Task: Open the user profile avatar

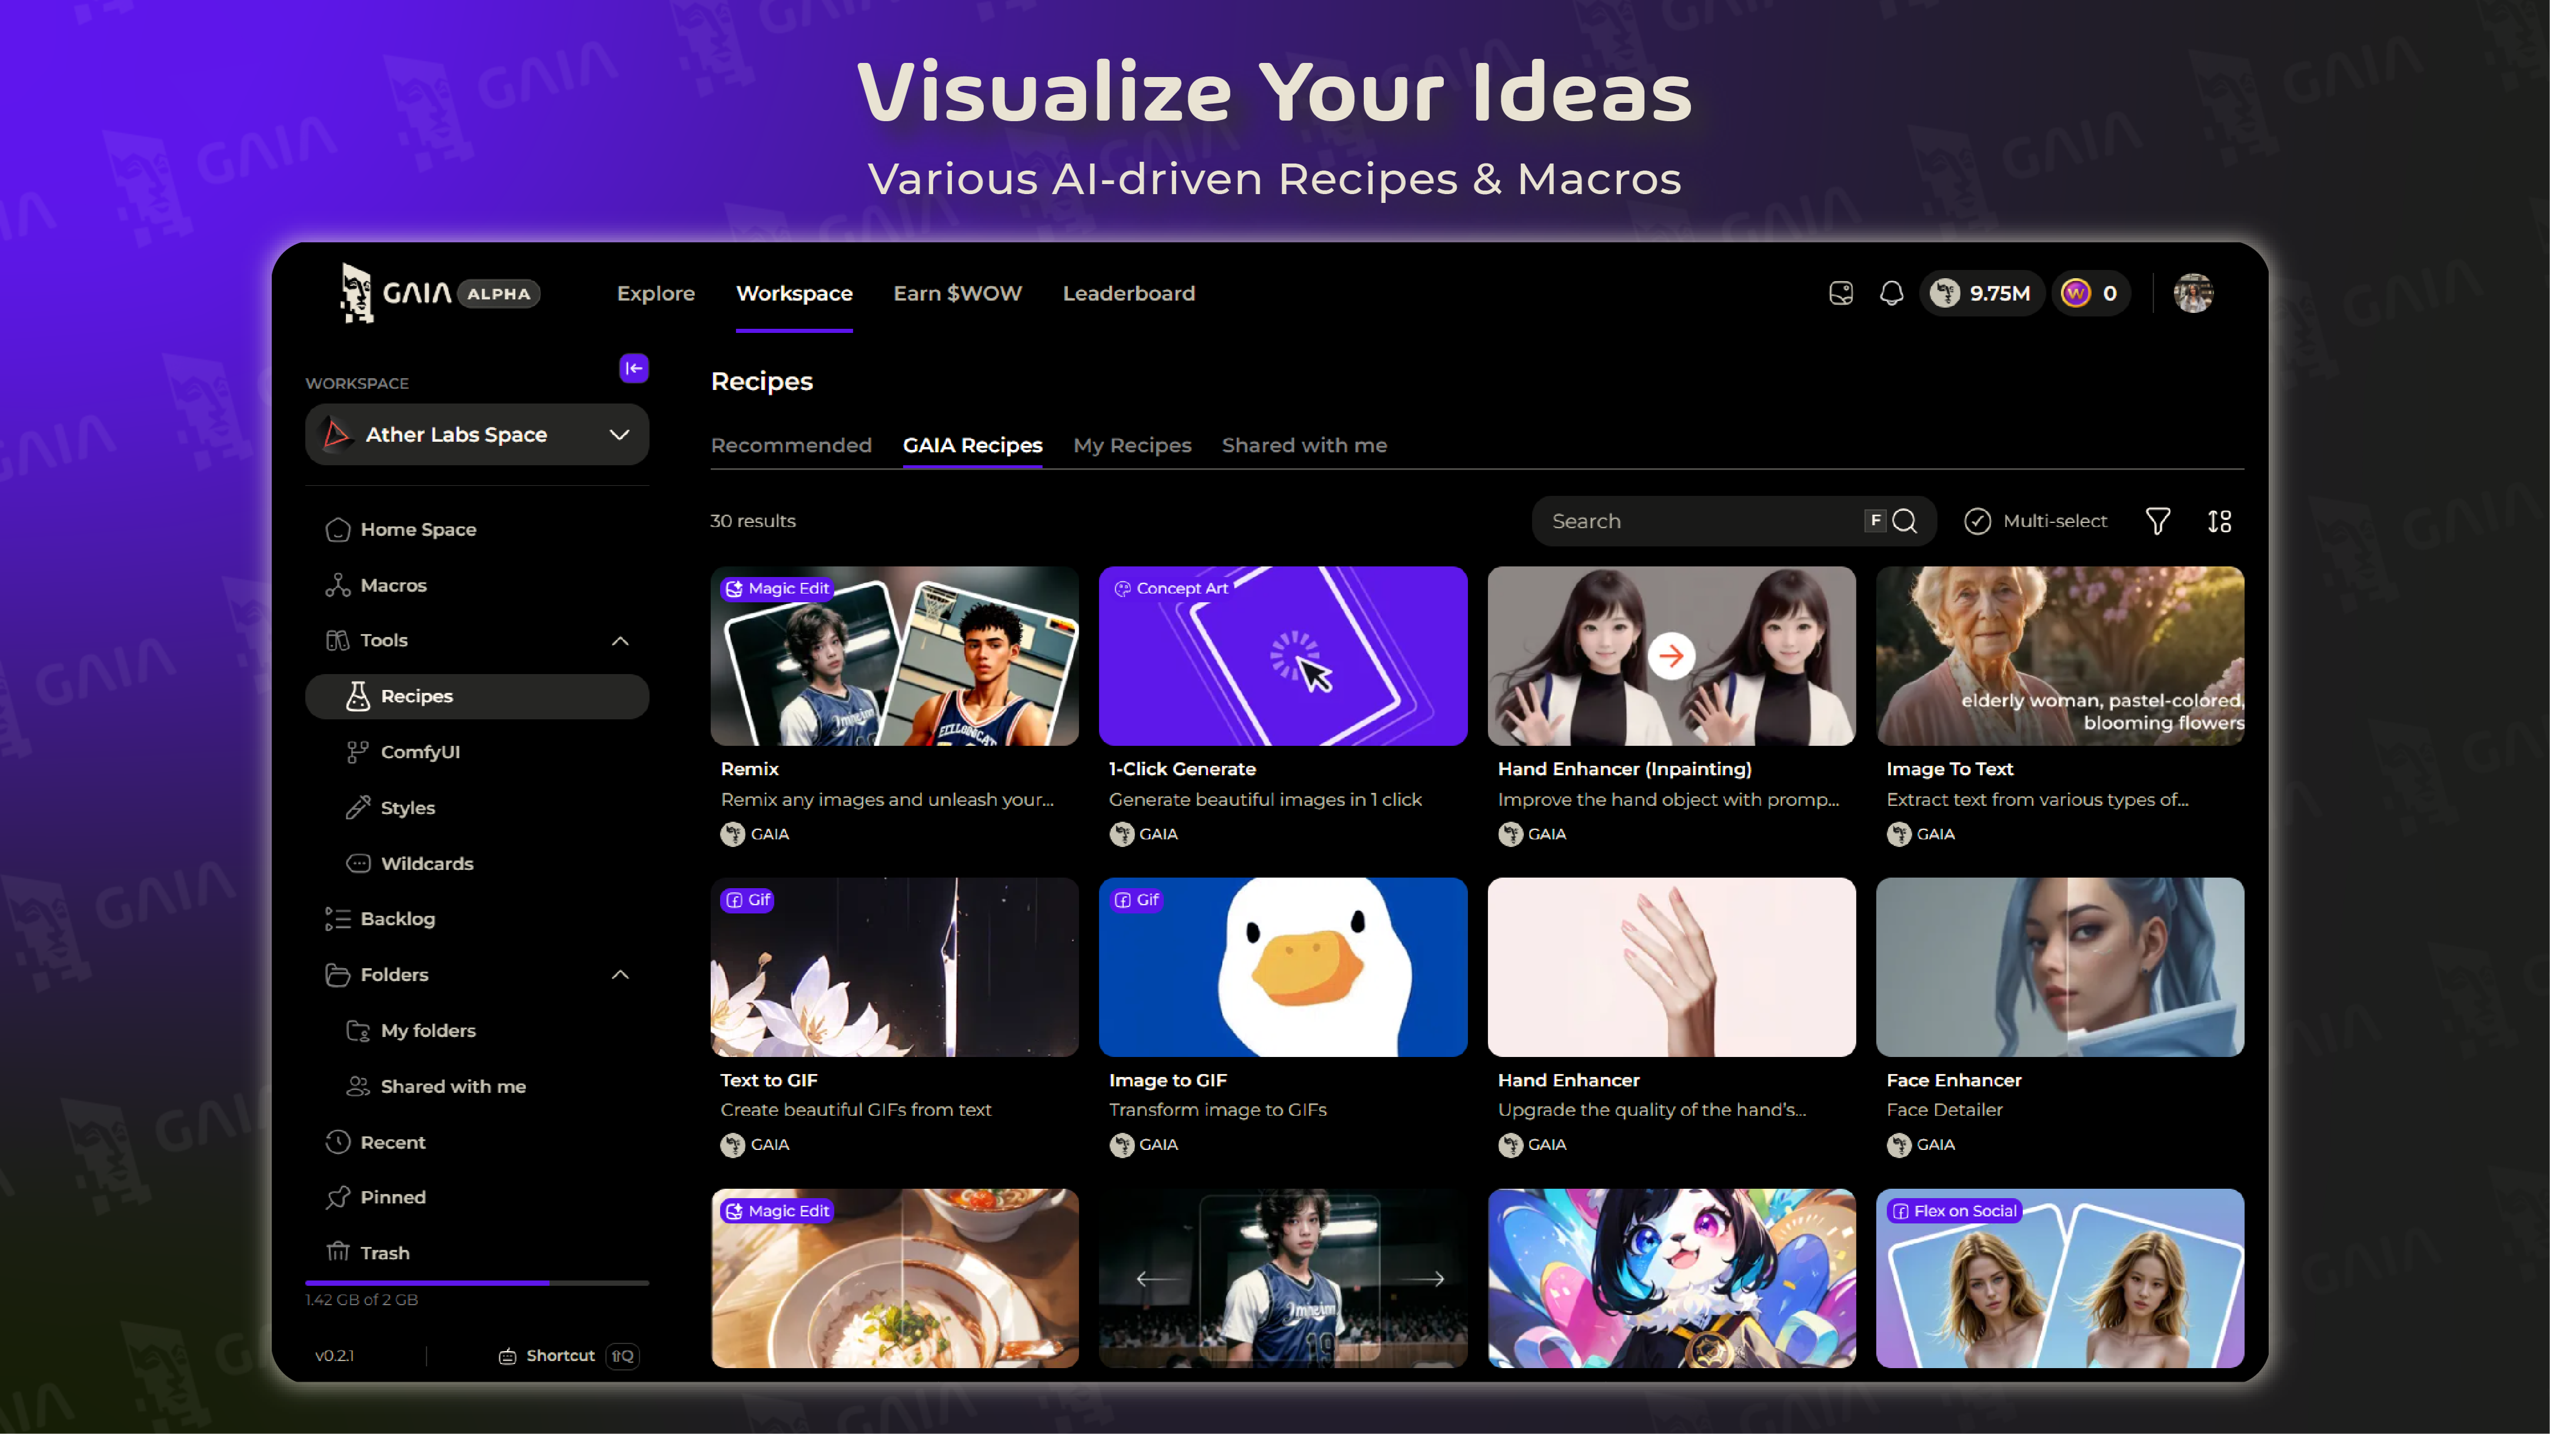Action: click(2193, 293)
